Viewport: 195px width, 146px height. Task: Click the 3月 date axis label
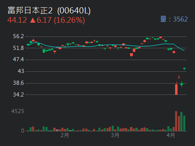(x=115, y=135)
